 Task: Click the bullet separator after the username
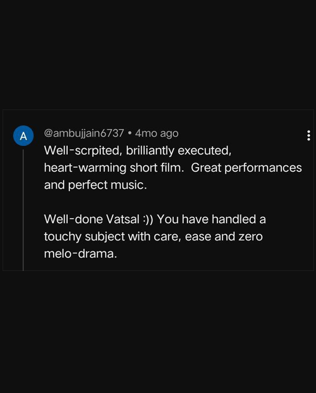(x=129, y=133)
